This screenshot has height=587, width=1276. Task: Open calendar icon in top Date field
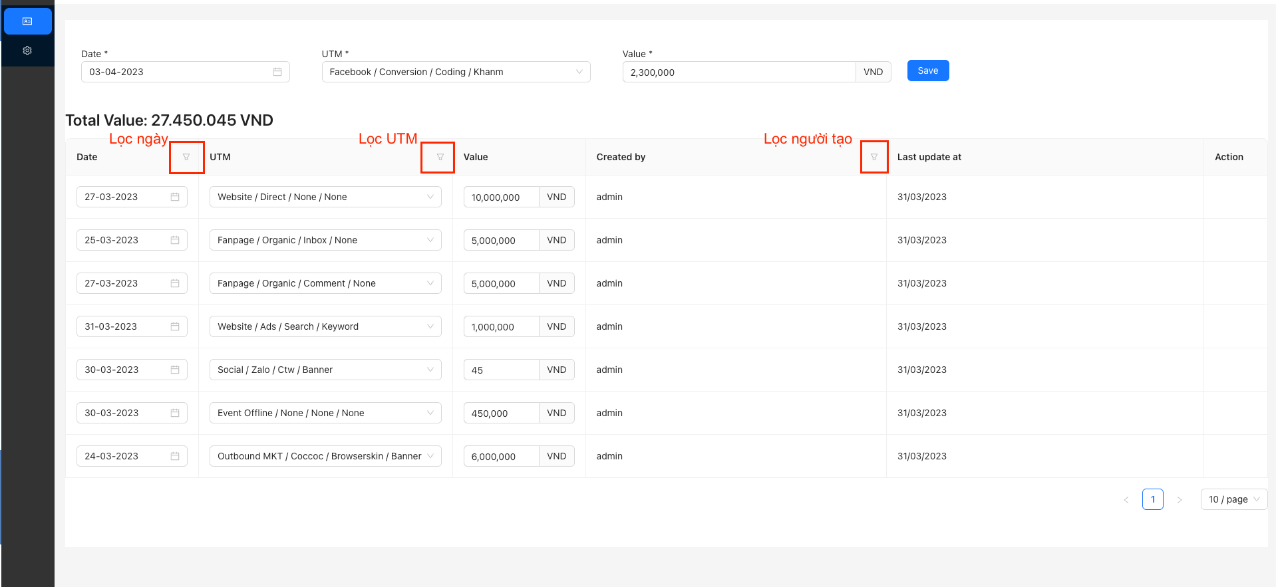(277, 72)
